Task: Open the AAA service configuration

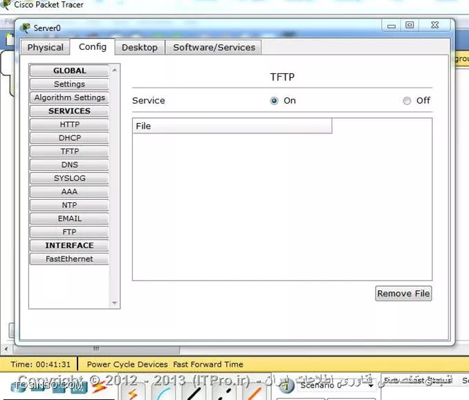Action: [69, 192]
